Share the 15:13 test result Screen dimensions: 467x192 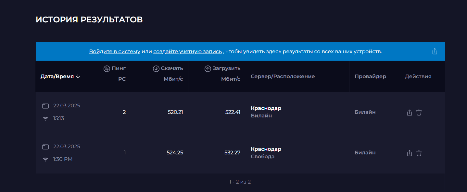(x=410, y=113)
